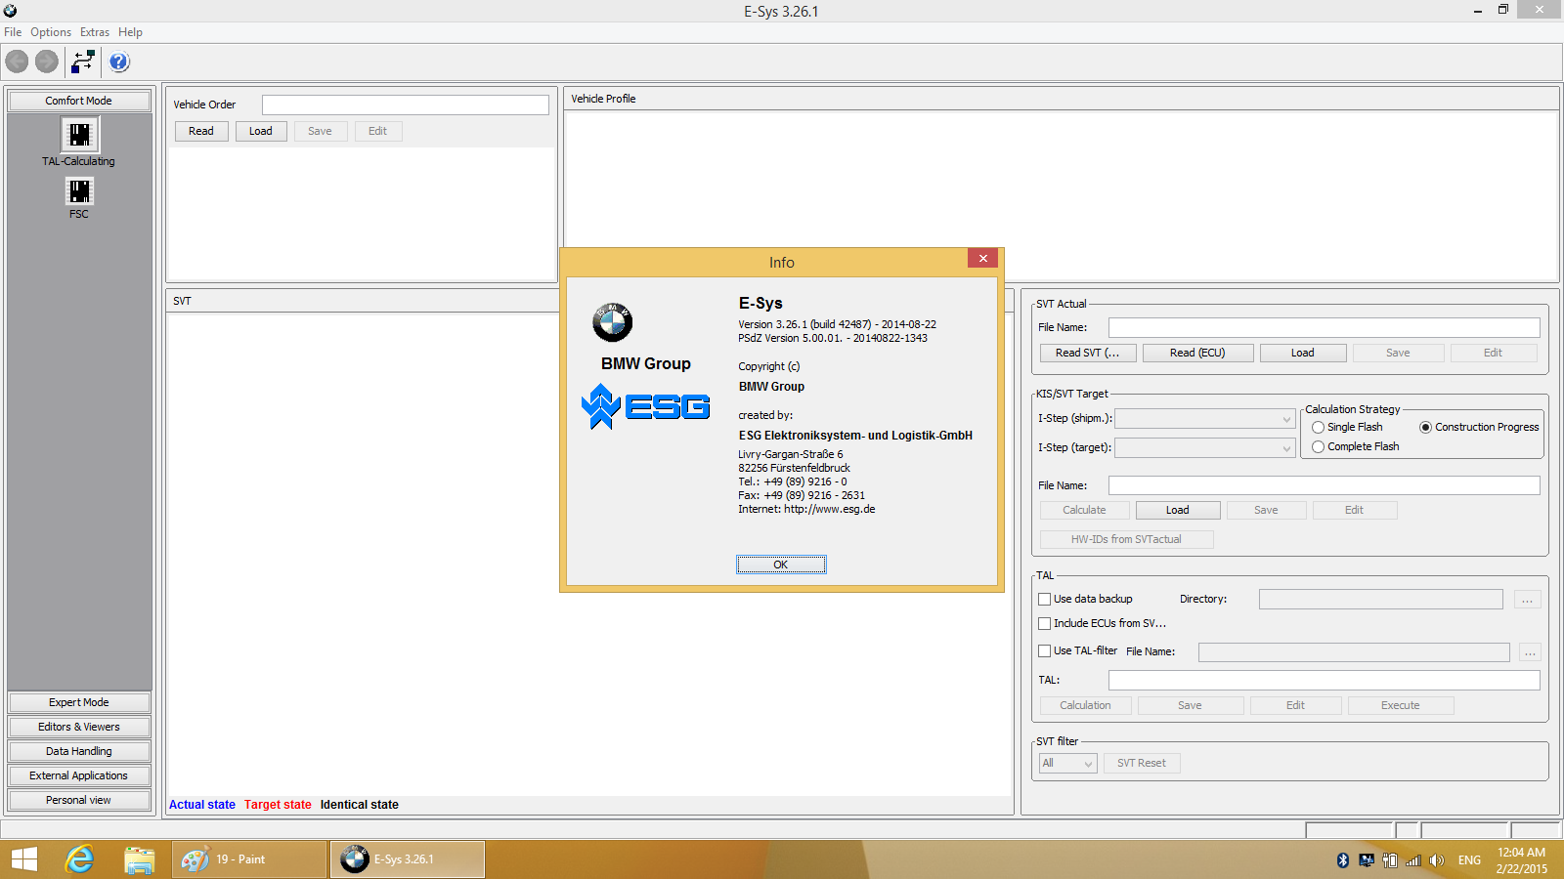Click OK in the Info dialog
1564x879 pixels.
[781, 565]
